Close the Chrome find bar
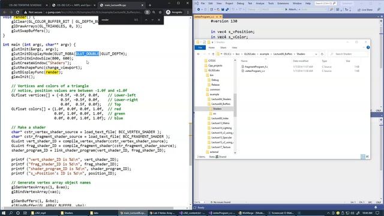 coord(159,20)
